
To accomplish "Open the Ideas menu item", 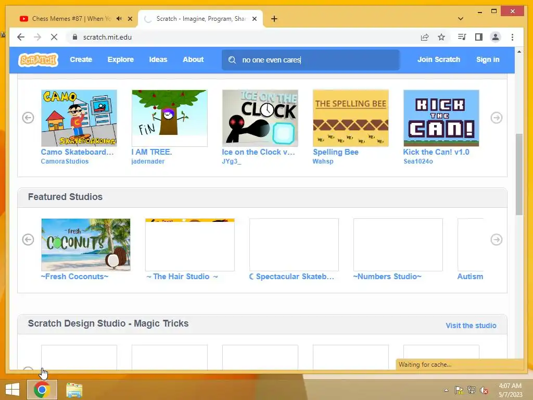I will point(158,59).
